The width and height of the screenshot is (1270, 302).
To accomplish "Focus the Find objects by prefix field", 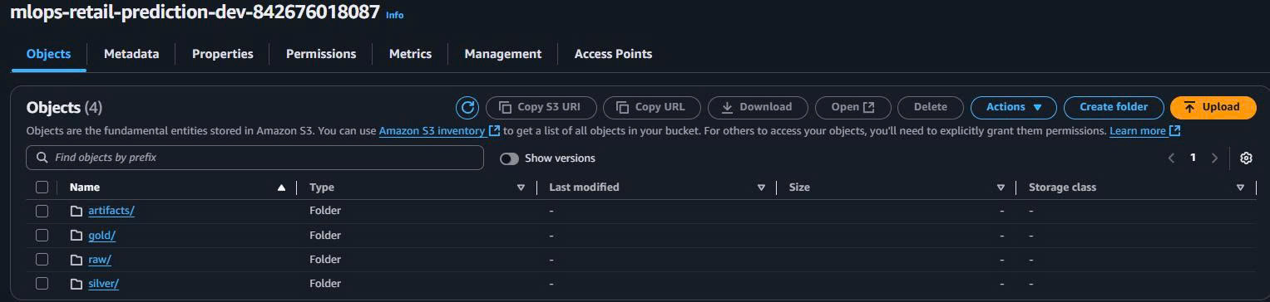I will 254,158.
